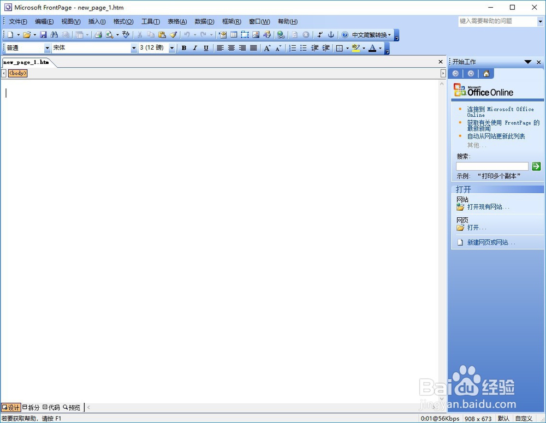The height and width of the screenshot is (423, 546).
Task: Expand the New Page dropdown arrow
Action: click(19, 34)
